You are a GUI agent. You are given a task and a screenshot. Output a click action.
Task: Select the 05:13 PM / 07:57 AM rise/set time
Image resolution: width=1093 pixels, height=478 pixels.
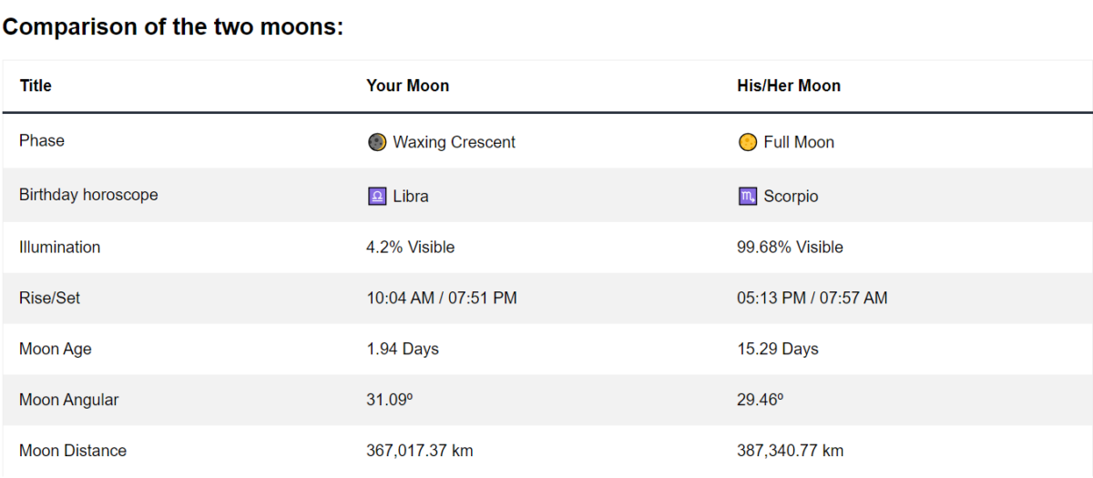(812, 298)
